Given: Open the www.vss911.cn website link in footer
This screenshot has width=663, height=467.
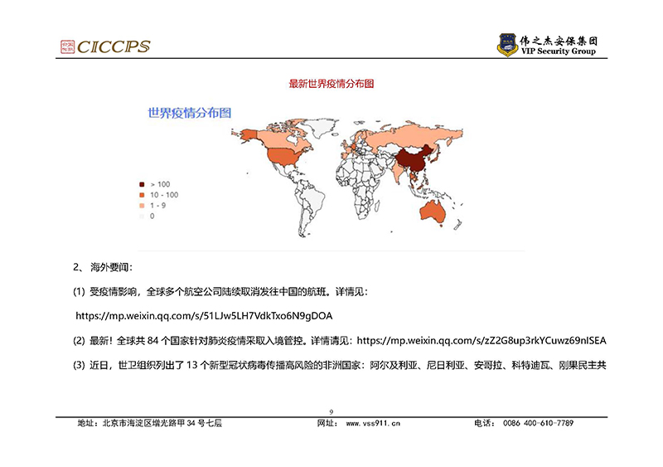Looking at the screenshot, I should click(x=373, y=423).
